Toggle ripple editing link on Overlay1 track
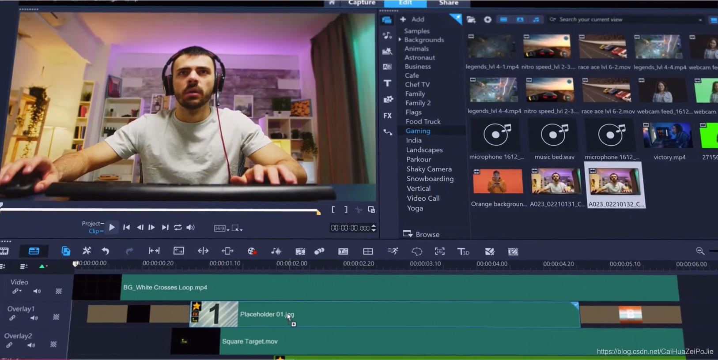 tap(12, 318)
